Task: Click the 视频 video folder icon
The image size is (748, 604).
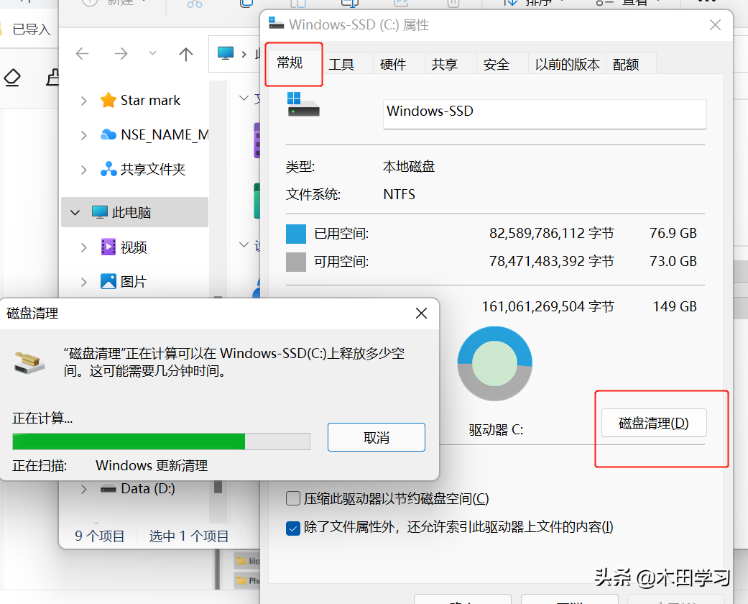Action: (x=108, y=247)
